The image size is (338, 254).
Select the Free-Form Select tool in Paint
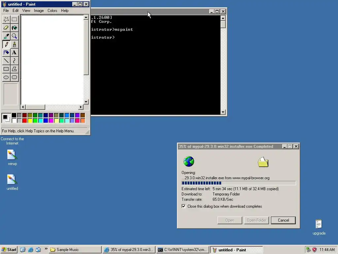coord(6,20)
